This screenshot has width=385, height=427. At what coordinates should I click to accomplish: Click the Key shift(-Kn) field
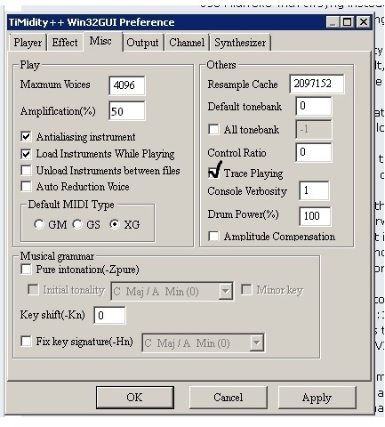[109, 315]
